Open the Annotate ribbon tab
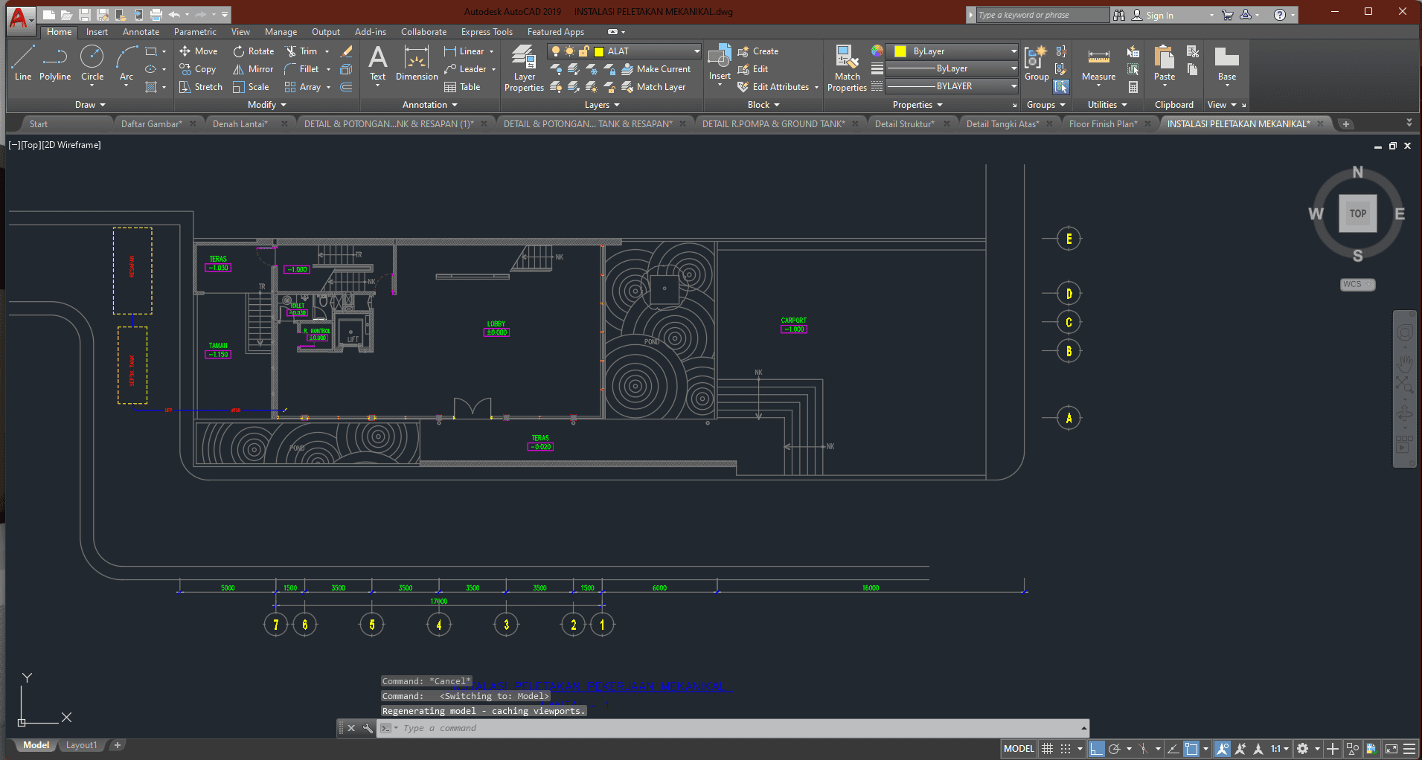 coord(141,32)
